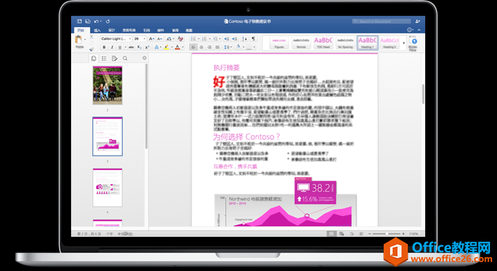Toggle Italic formatting button
Image resolution: width=497 pixels, height=271 pixels.
[112, 47]
